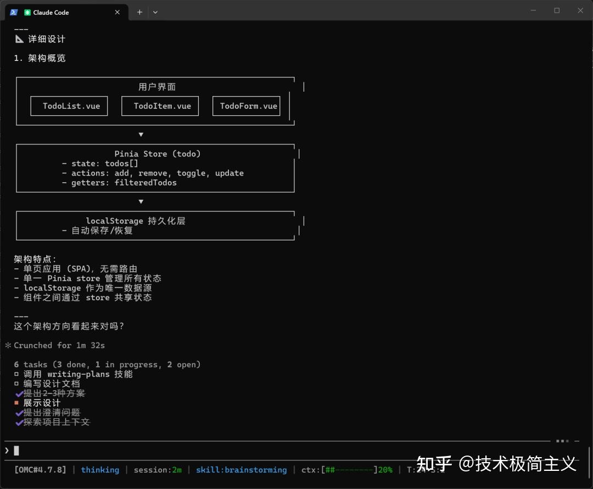Click the '1. 架构概览' heading
This screenshot has width=593, height=489.
click(x=40, y=58)
